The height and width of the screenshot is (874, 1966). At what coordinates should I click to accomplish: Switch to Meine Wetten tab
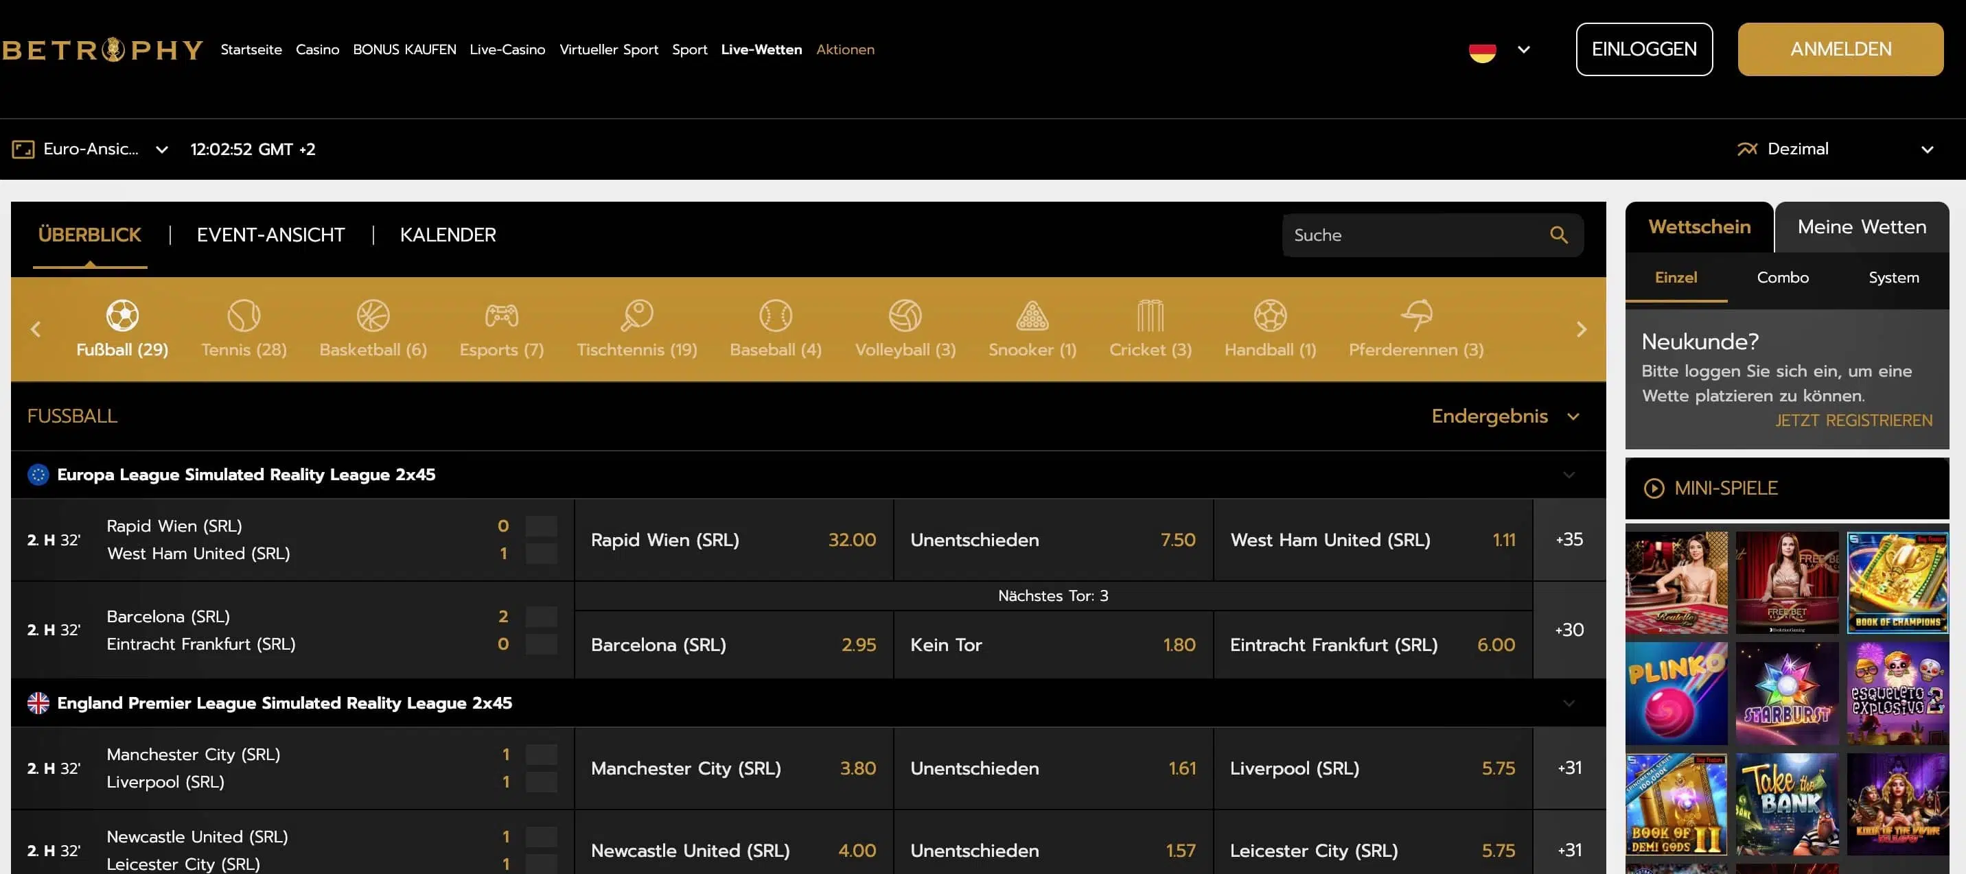click(x=1862, y=227)
